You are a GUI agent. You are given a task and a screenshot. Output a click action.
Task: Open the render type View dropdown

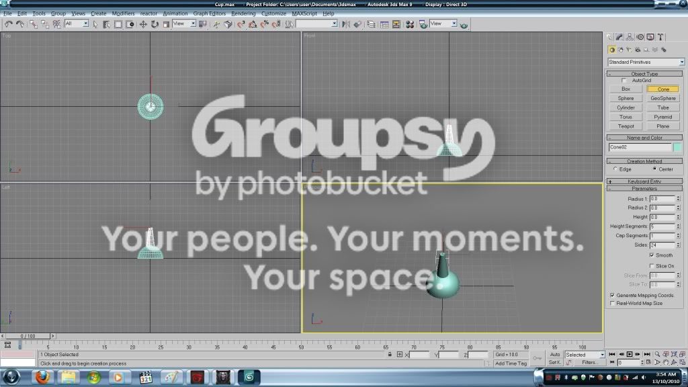coord(443,24)
